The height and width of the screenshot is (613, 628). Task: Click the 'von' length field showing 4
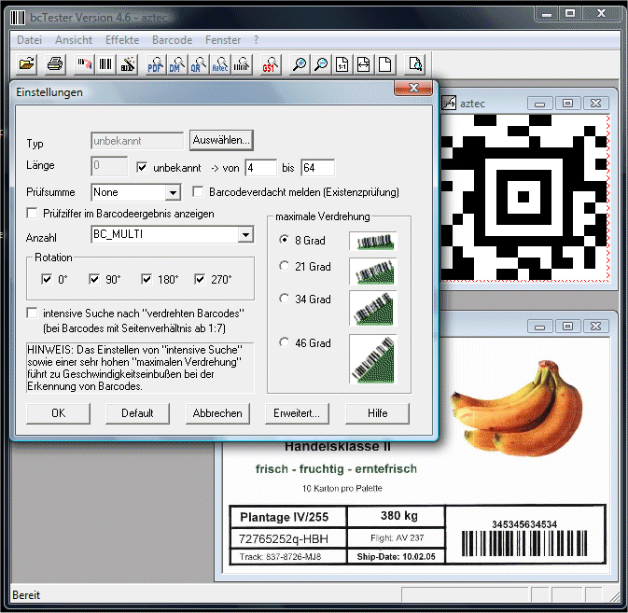260,167
